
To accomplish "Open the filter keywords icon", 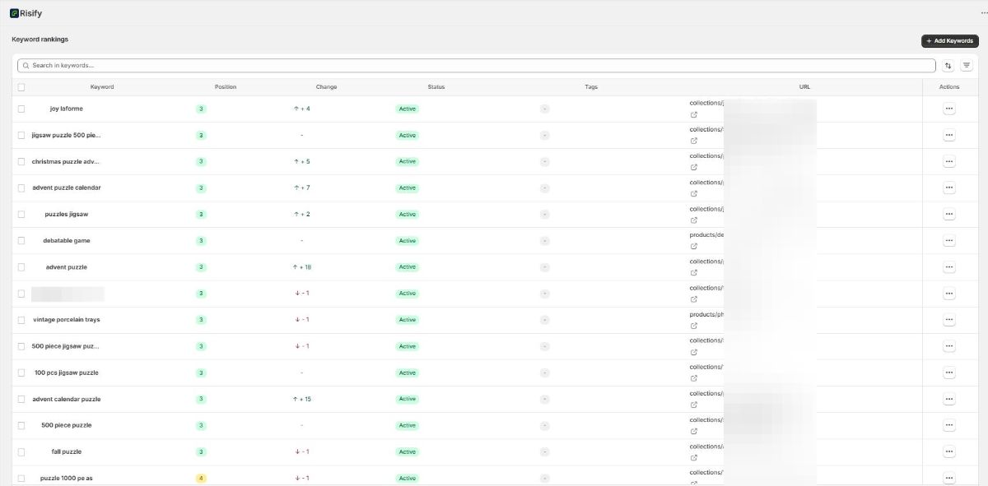I will pyautogui.click(x=967, y=66).
